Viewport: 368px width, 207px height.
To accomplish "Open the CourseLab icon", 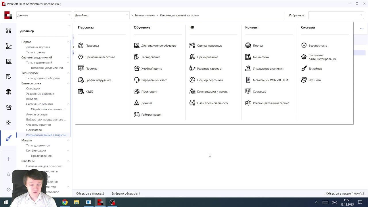I will tap(248, 91).
